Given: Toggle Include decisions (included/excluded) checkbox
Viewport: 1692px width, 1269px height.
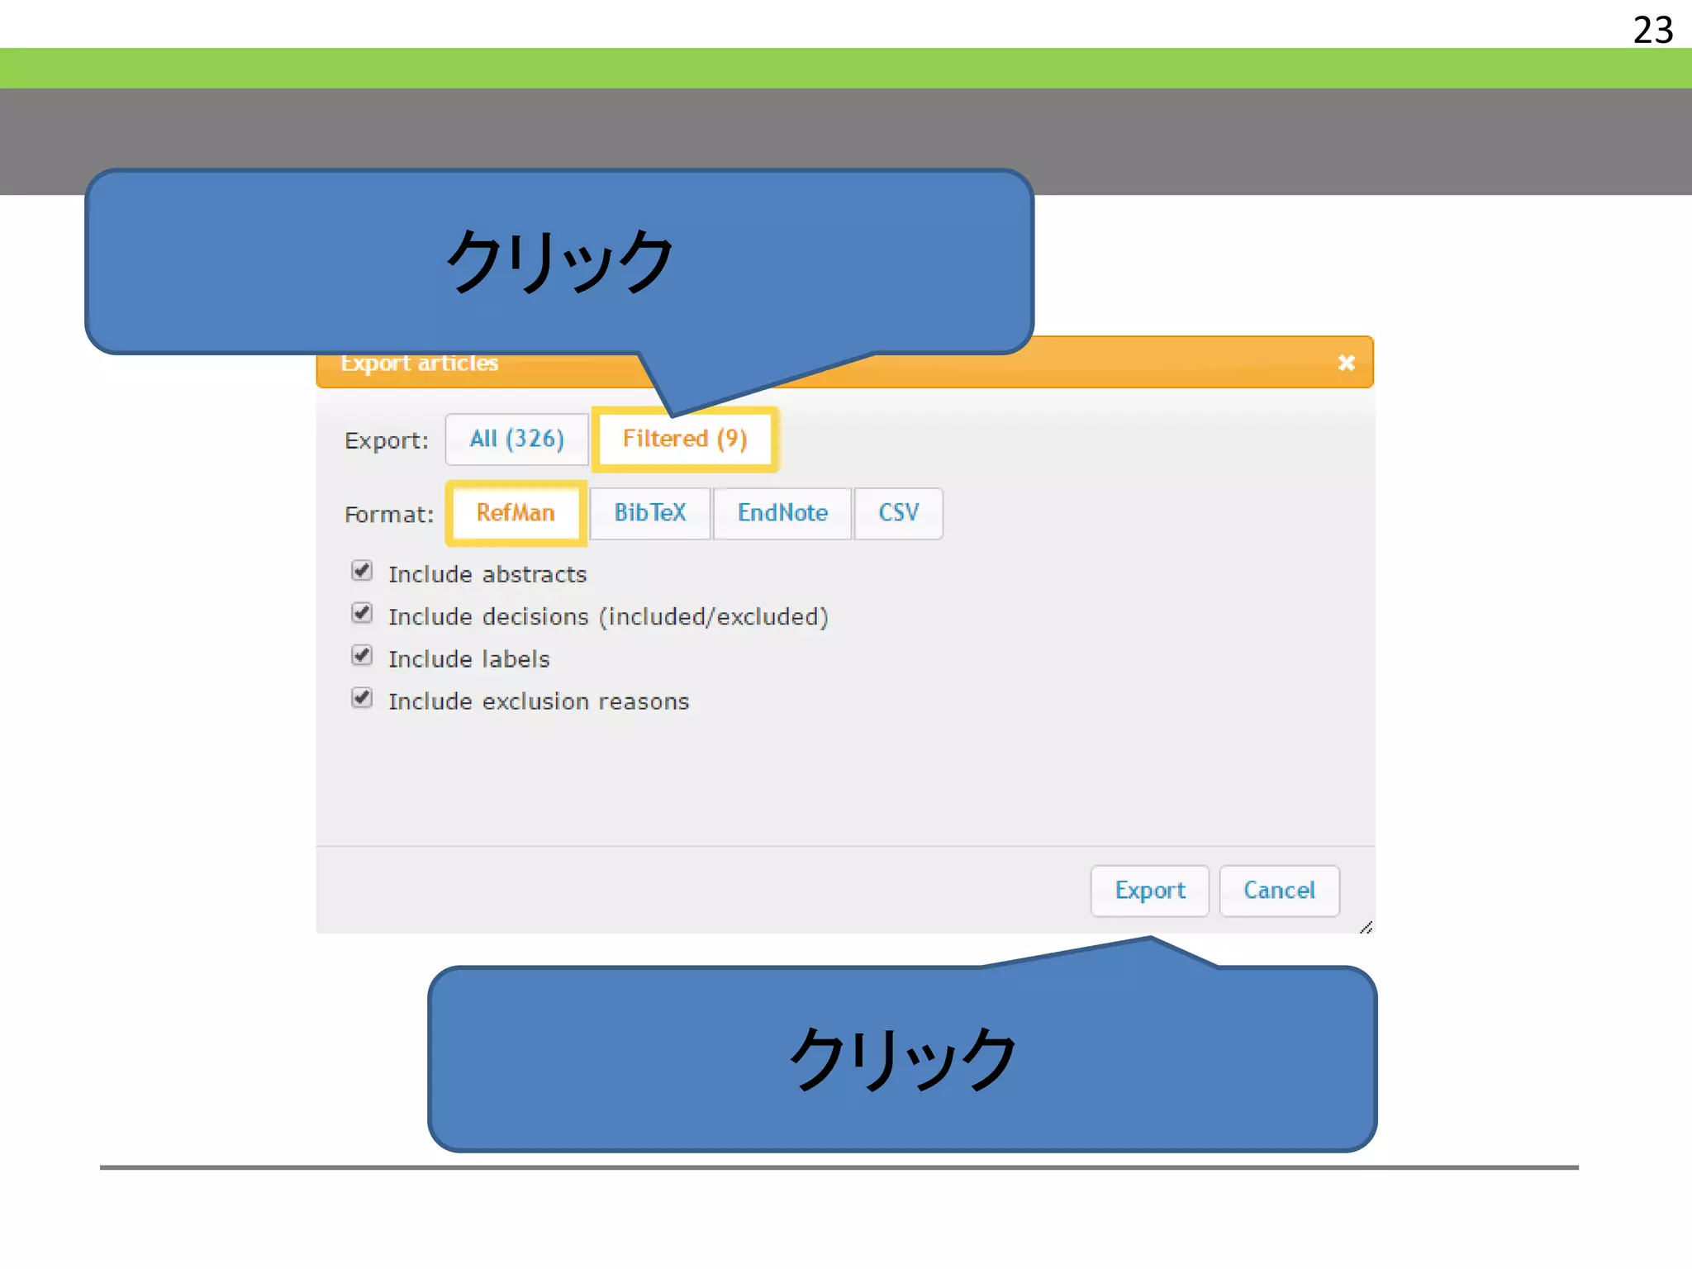Looking at the screenshot, I should pos(362,613).
